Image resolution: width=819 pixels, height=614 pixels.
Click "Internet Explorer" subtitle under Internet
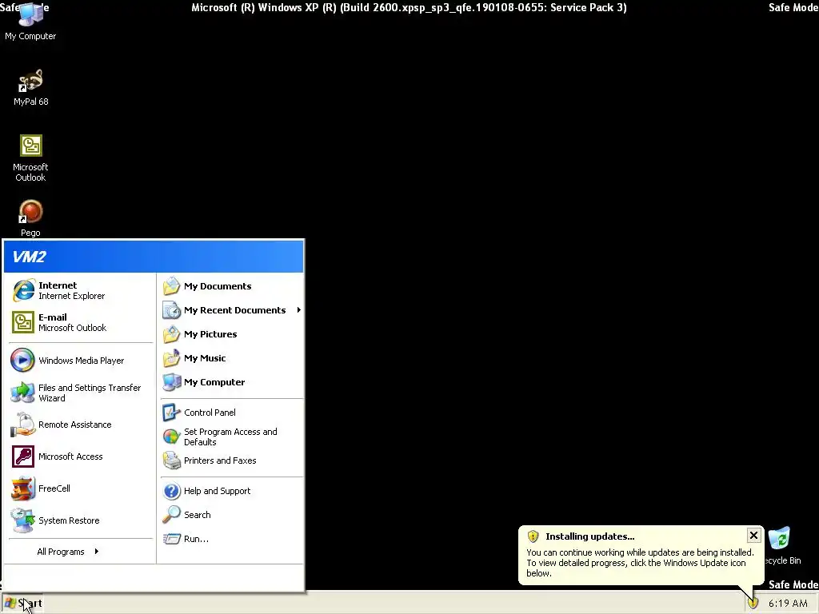71,296
